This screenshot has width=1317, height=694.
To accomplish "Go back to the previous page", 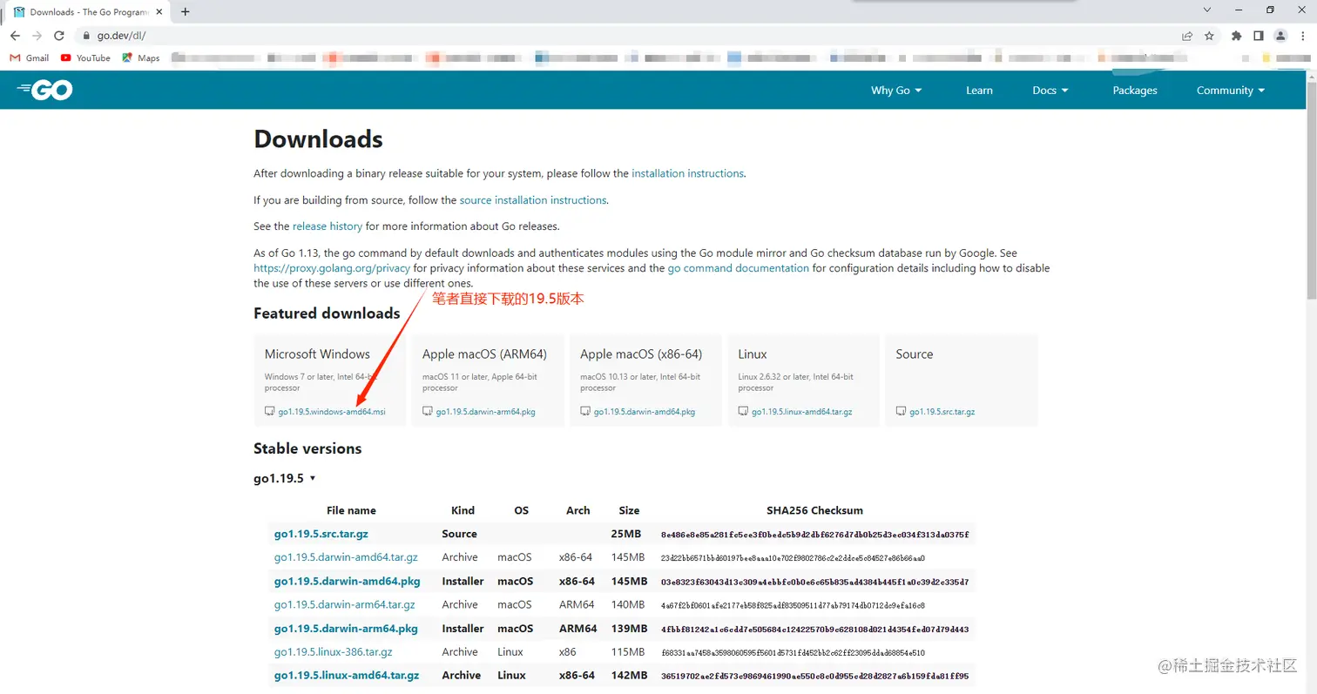I will click(x=15, y=36).
